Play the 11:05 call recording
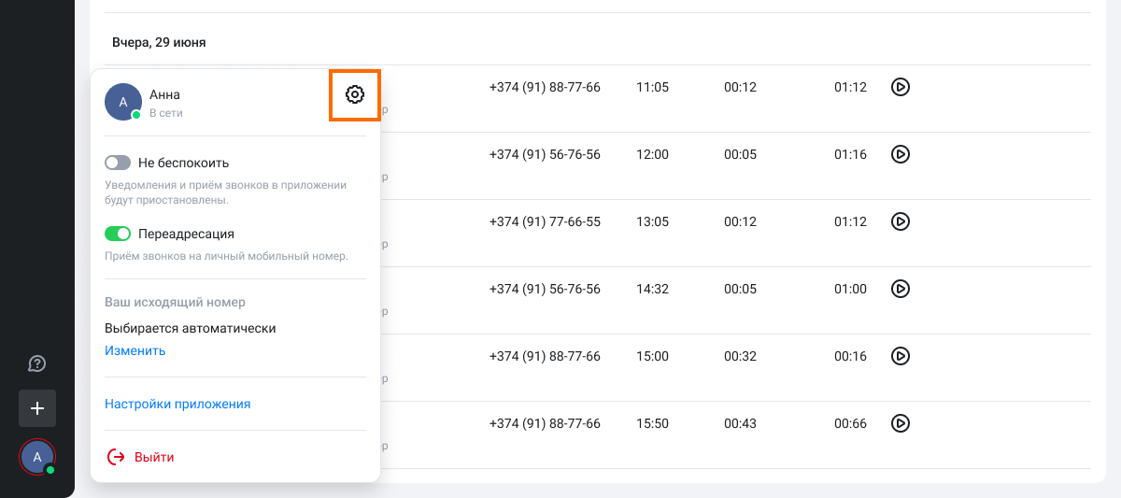Viewport: 1121px width, 498px height. [x=900, y=87]
